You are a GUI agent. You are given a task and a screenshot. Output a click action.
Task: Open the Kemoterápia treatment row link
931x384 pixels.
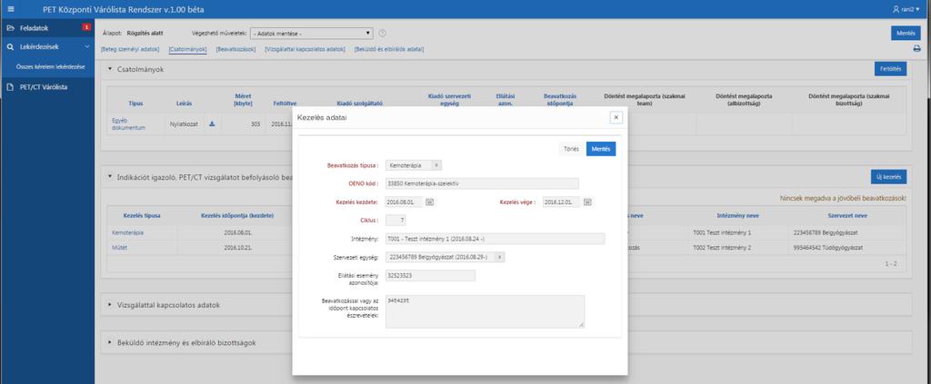pos(127,233)
